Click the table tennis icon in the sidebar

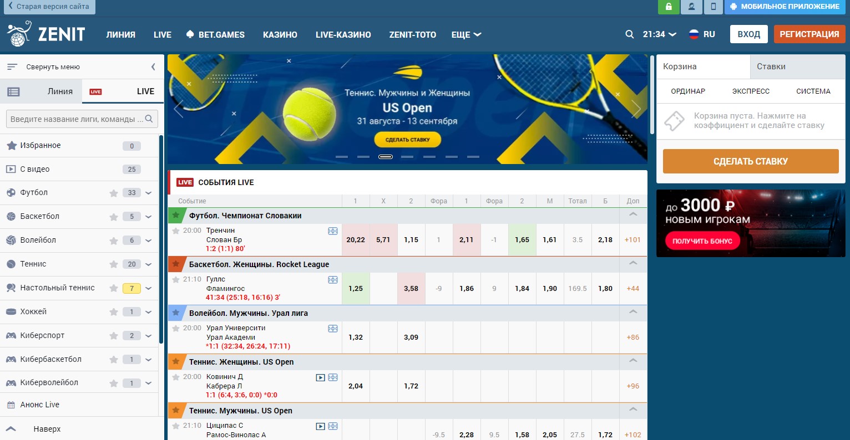pyautogui.click(x=11, y=288)
